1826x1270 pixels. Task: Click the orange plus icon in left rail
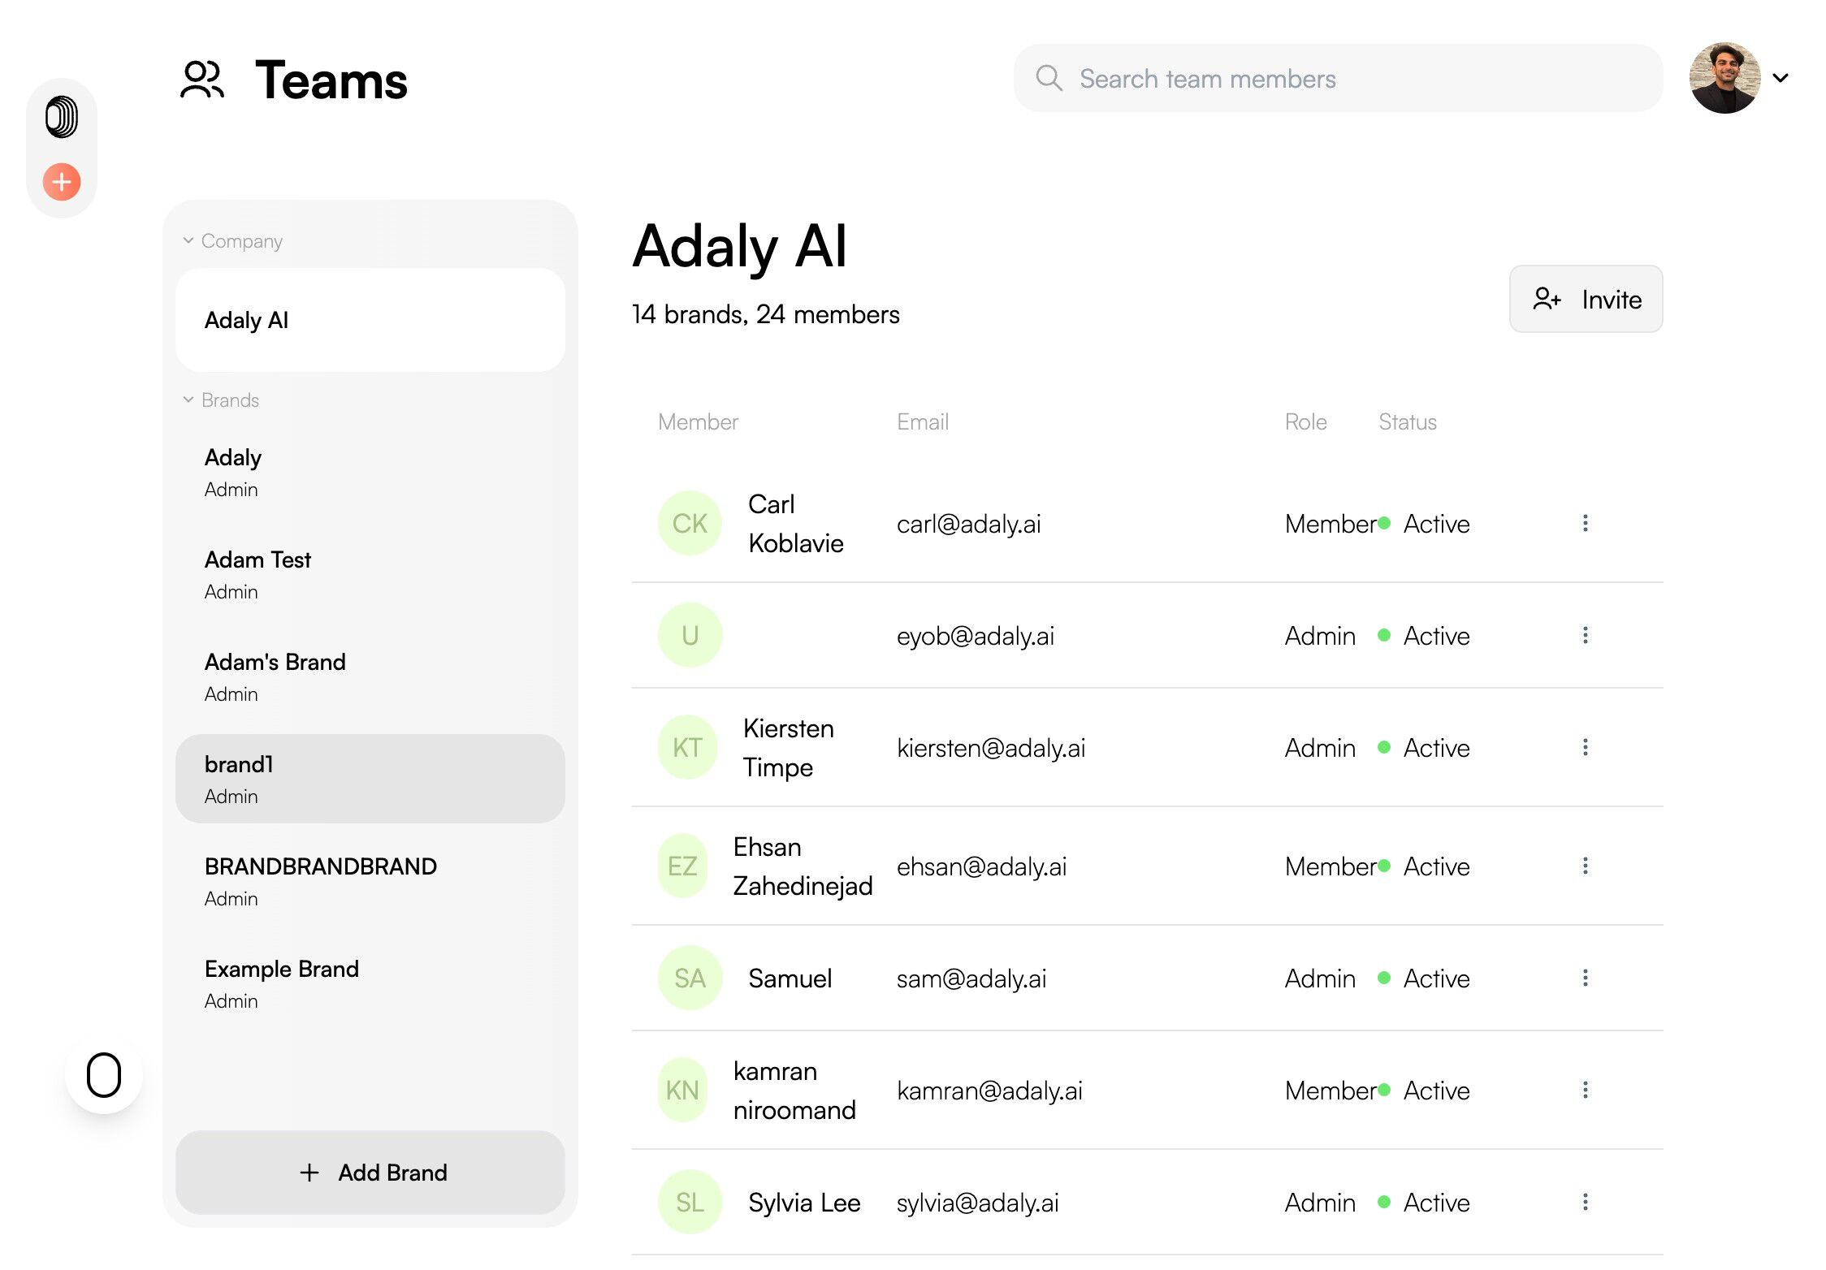click(x=62, y=182)
